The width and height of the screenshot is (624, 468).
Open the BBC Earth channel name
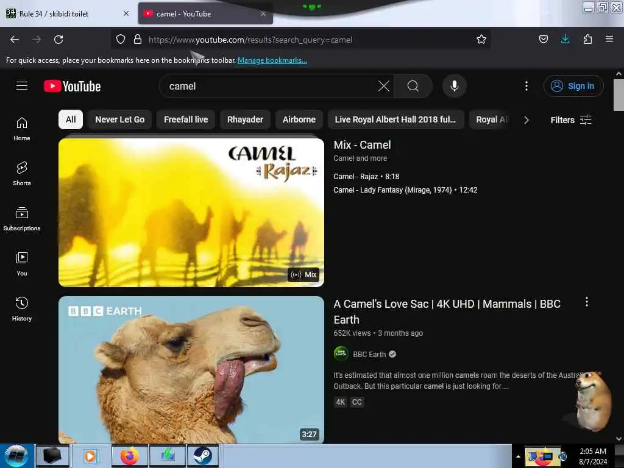369,354
